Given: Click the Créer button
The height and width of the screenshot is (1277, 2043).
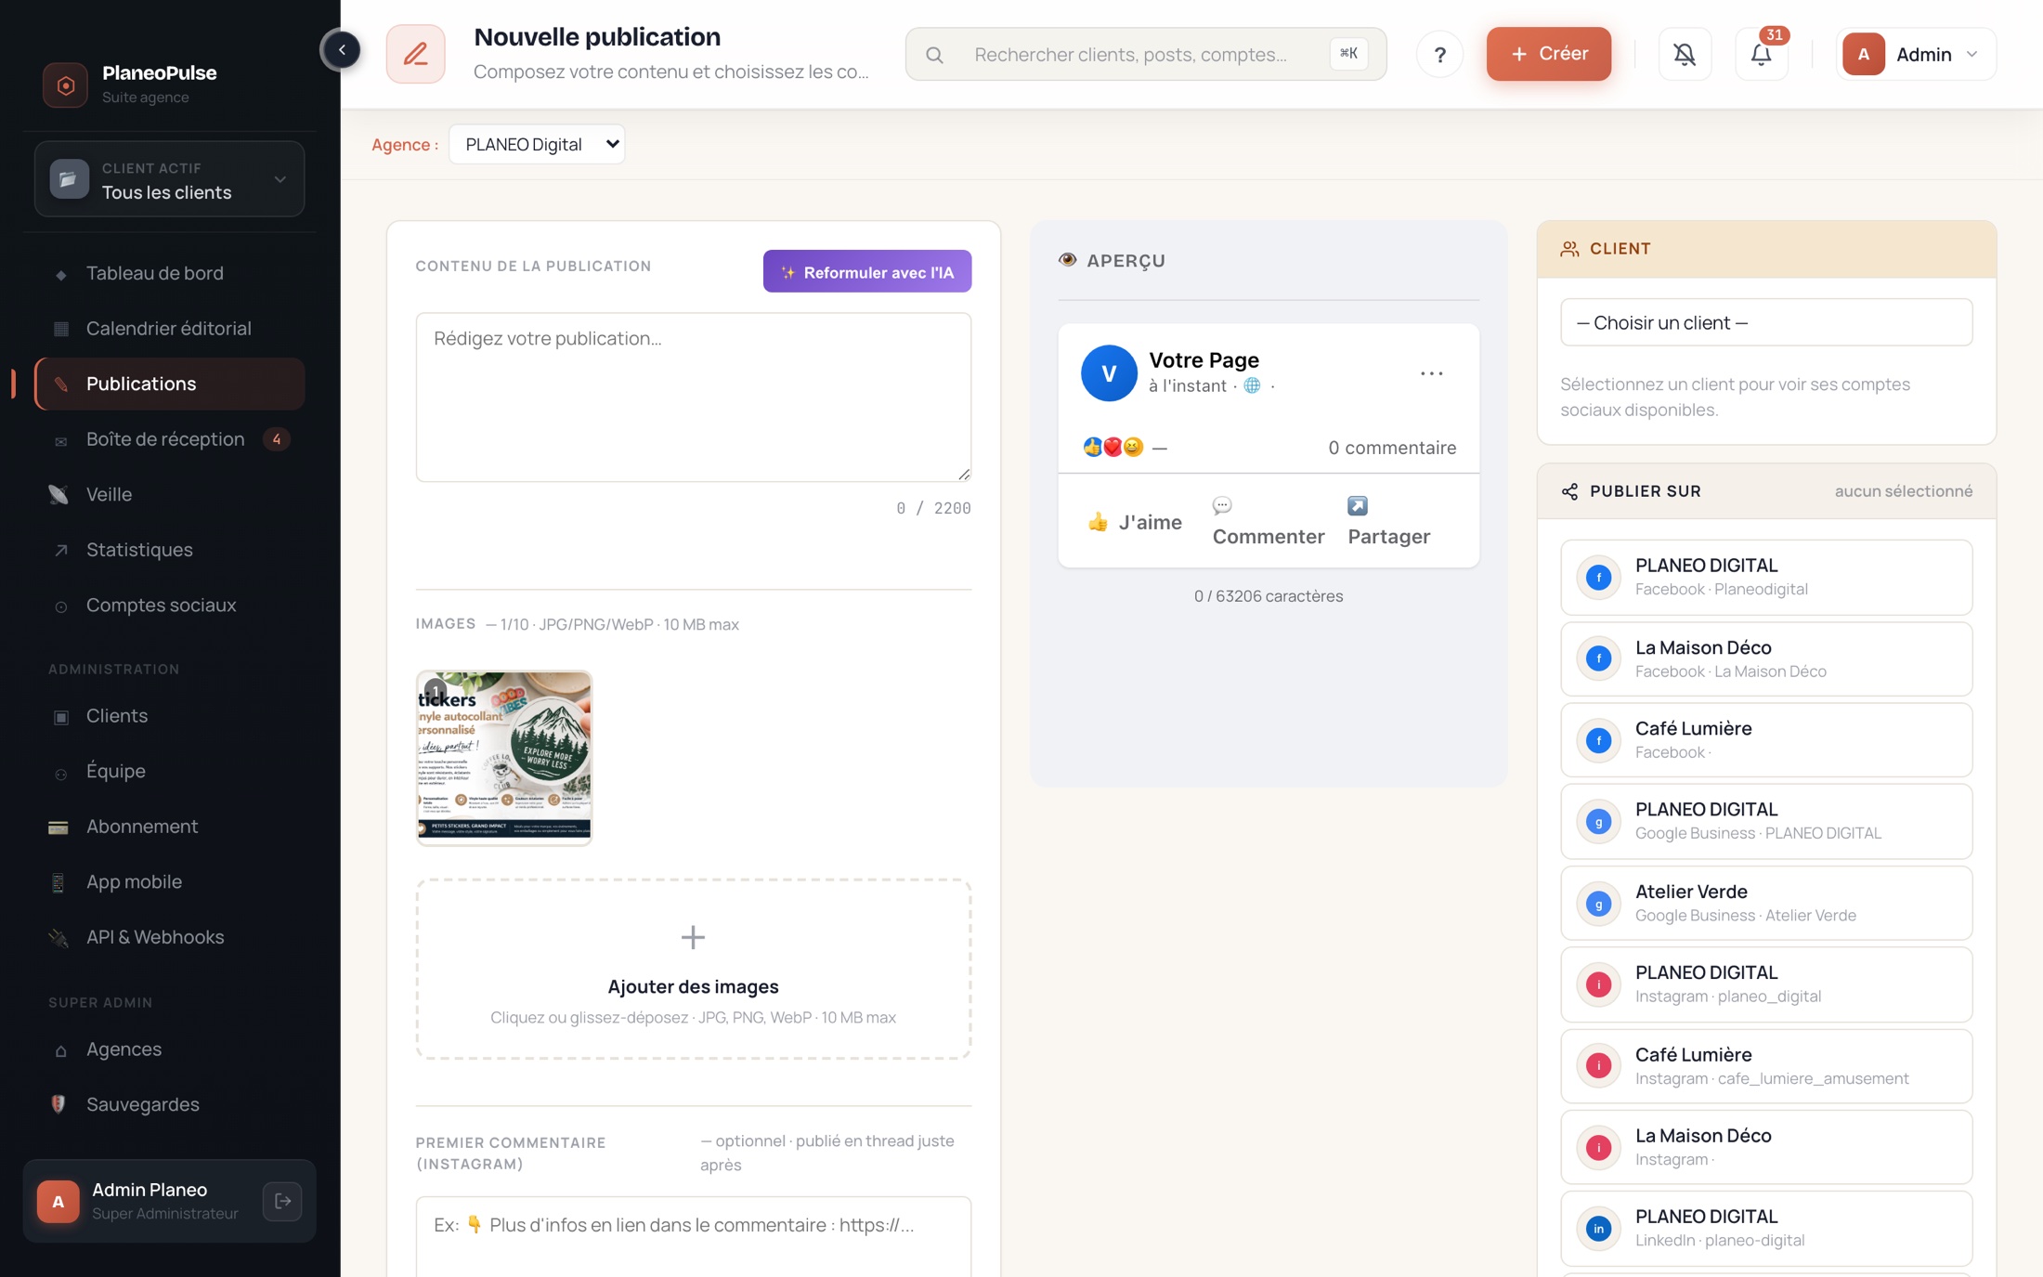Looking at the screenshot, I should (x=1548, y=54).
